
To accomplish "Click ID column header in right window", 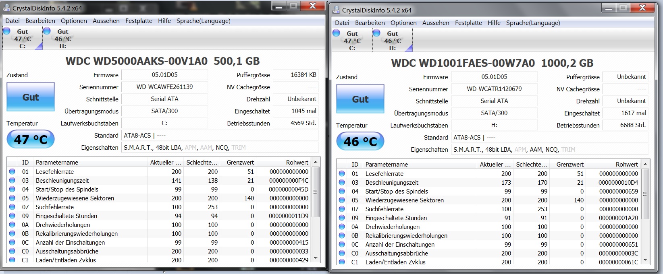I will click(355, 164).
